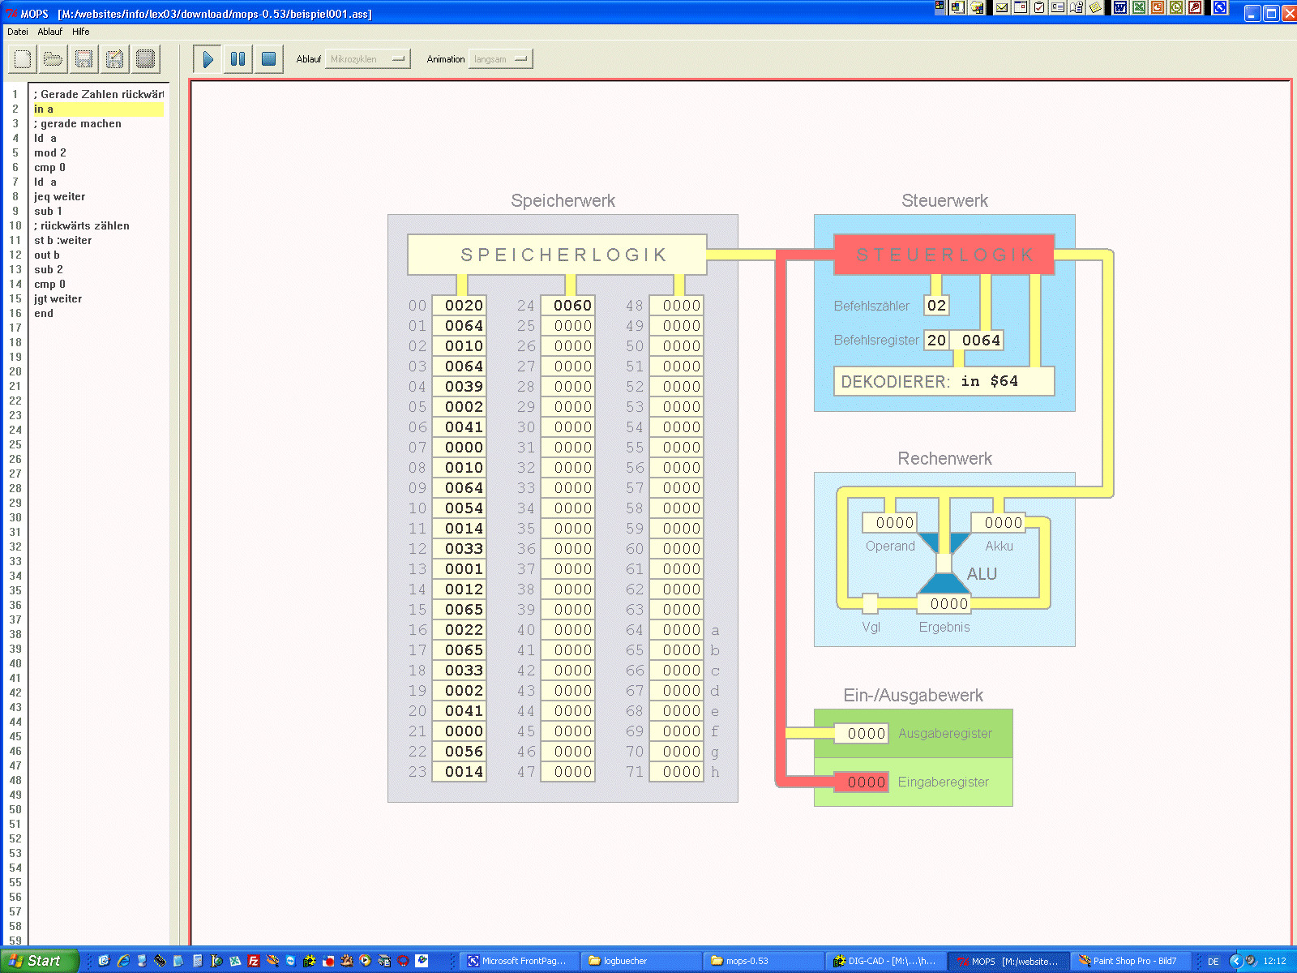
Task: Start program execution with the play button
Action: (x=208, y=59)
